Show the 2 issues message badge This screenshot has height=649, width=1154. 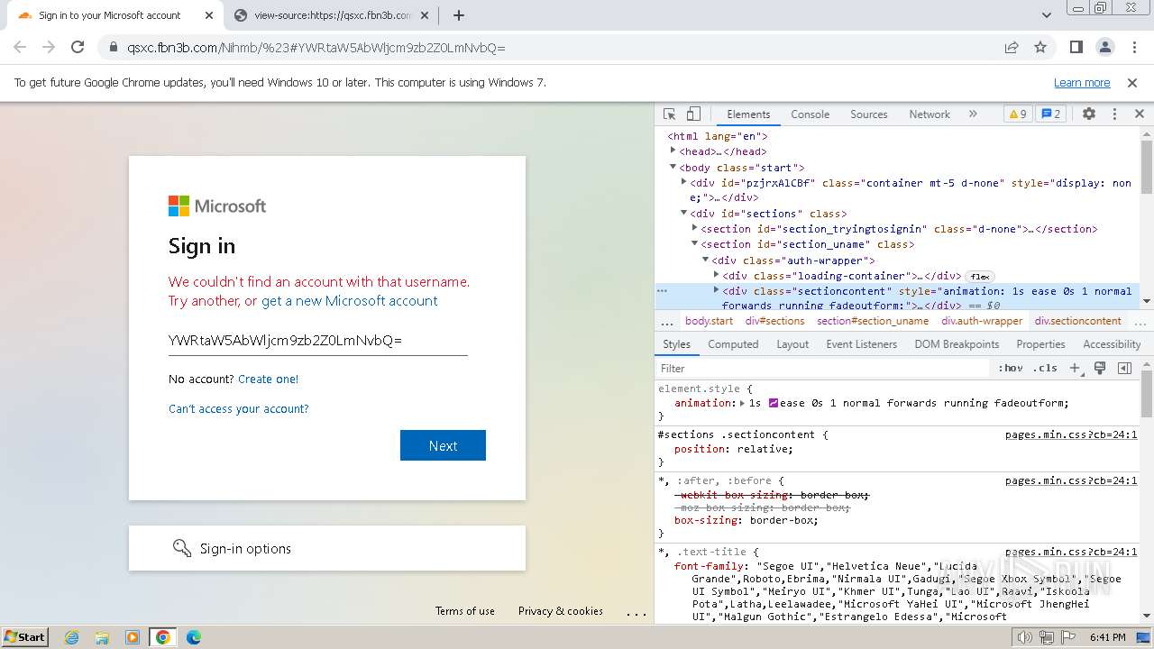point(1050,114)
